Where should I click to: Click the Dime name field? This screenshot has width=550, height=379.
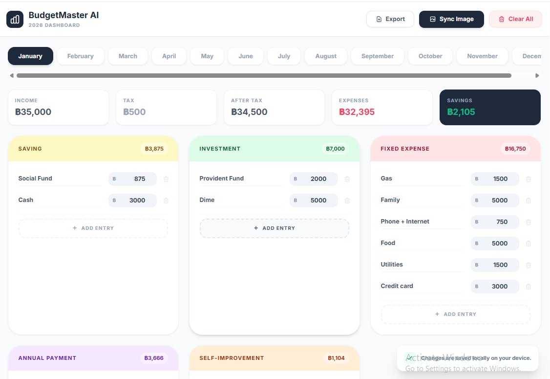click(x=241, y=200)
